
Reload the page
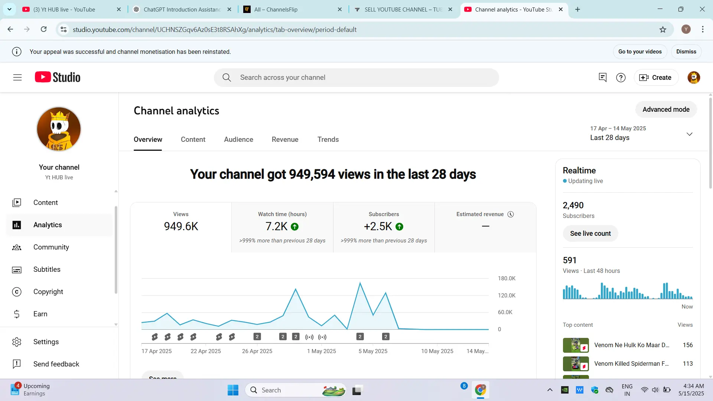coord(44,29)
